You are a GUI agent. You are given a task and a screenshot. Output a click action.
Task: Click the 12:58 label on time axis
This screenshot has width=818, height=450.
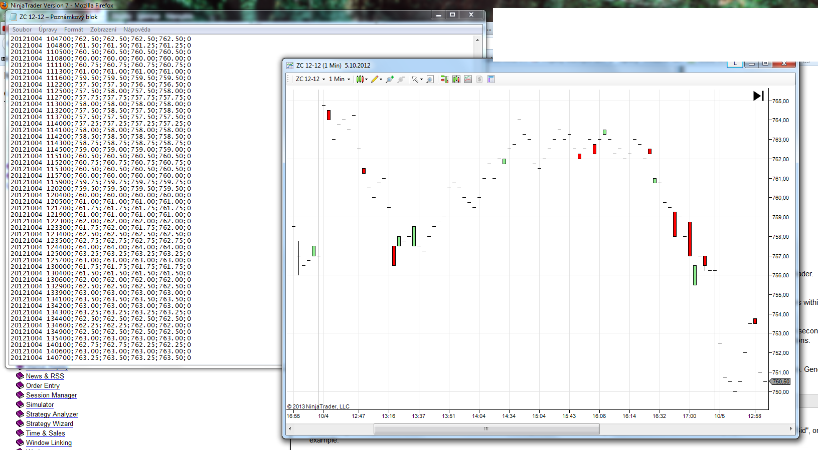pyautogui.click(x=754, y=416)
